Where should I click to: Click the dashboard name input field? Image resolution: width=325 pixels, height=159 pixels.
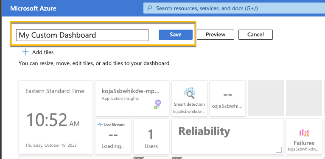[82, 35]
